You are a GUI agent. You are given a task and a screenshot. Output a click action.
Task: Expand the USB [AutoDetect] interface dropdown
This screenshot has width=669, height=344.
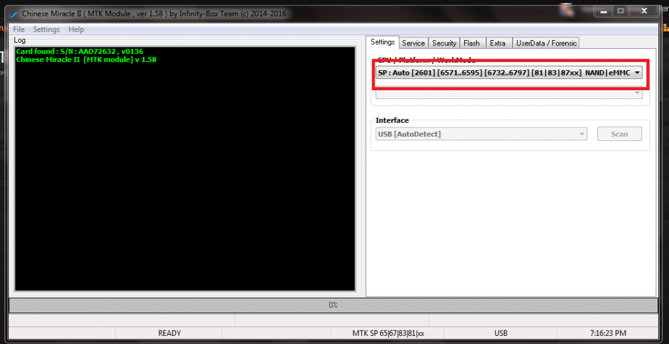[481, 134]
